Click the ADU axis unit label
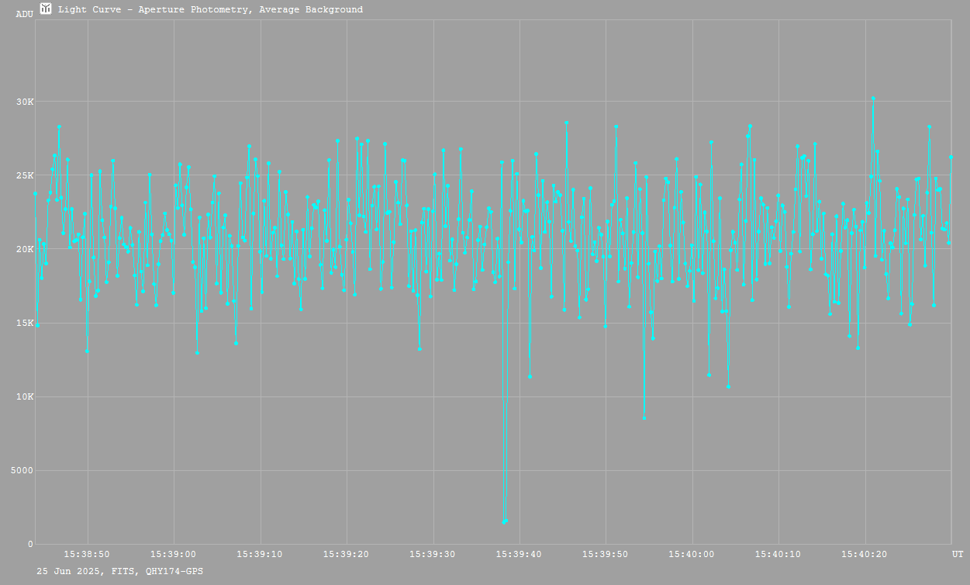Viewport: 970px width, 585px height. click(24, 14)
